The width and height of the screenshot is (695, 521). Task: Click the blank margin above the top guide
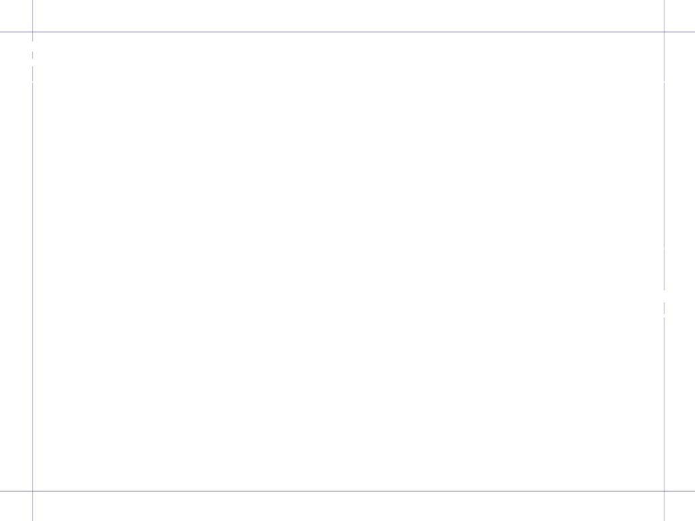point(348,16)
